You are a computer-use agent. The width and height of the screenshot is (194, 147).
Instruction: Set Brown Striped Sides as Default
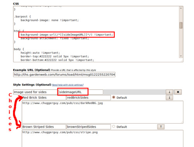coord(114,126)
